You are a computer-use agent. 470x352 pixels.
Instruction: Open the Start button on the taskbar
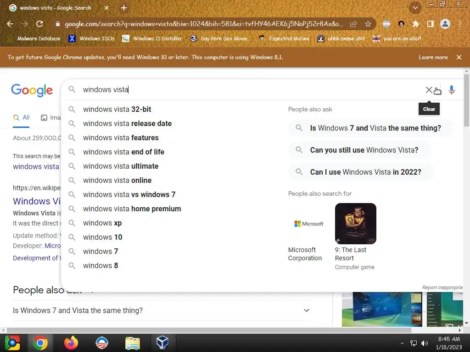[12, 343]
